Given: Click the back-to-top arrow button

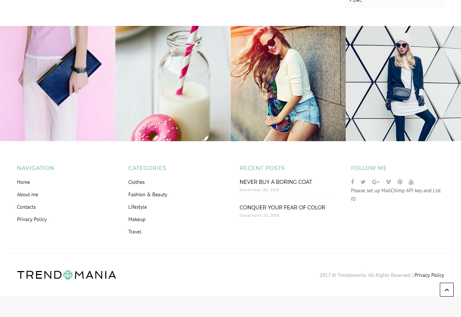Looking at the screenshot, I should [x=447, y=290].
